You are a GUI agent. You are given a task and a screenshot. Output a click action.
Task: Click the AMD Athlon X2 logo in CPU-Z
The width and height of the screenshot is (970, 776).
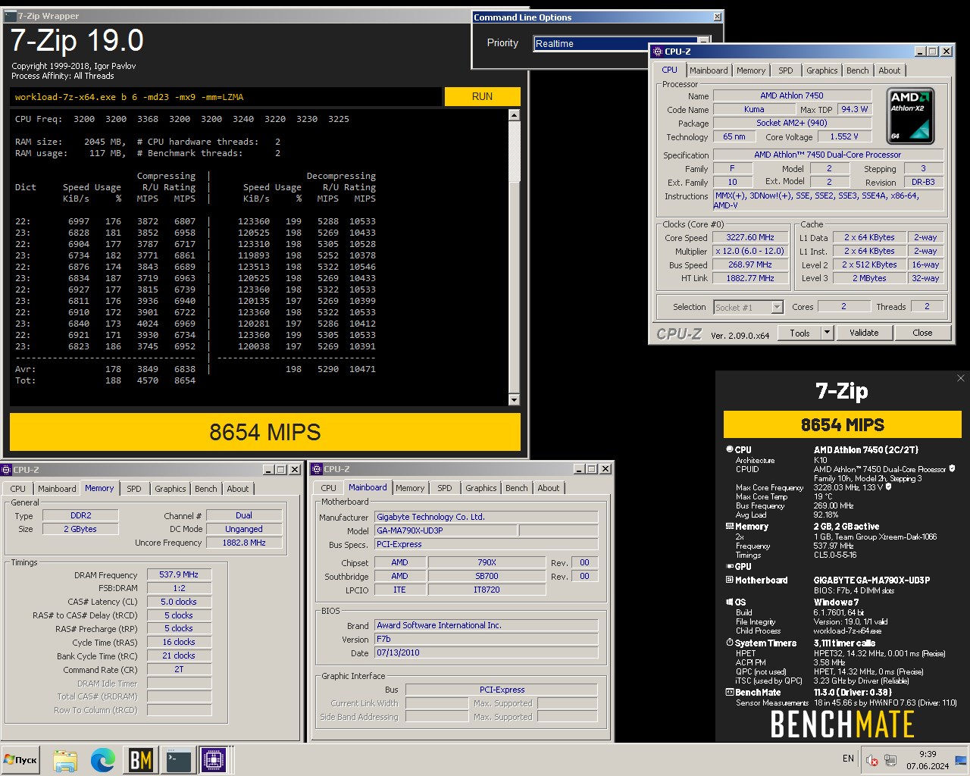[910, 117]
